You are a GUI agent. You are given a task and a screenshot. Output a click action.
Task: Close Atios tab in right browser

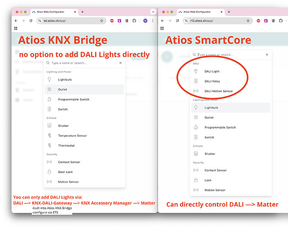[x=222, y=12]
